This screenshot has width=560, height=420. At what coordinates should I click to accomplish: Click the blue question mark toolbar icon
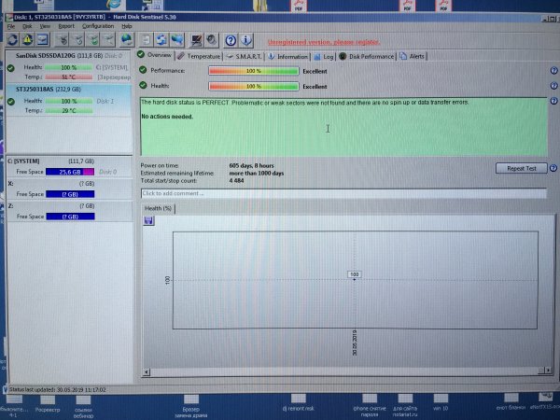(230, 40)
